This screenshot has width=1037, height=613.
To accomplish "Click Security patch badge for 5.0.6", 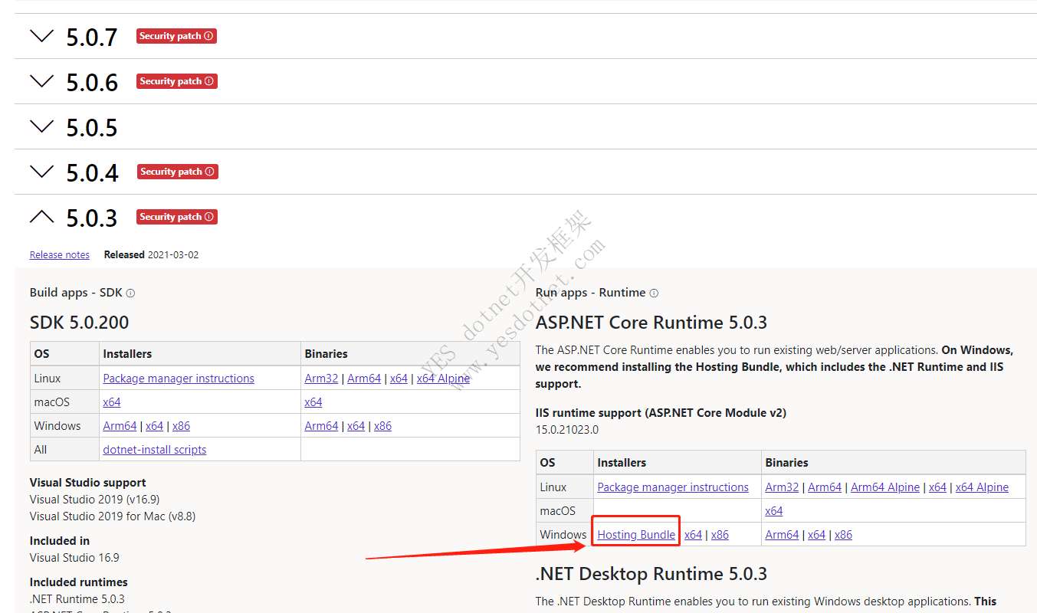I will point(177,81).
